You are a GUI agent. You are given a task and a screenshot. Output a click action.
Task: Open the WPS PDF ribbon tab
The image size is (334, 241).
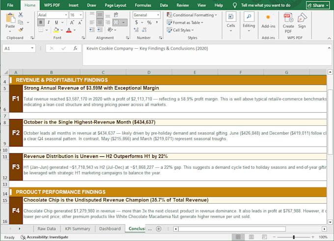pyautogui.click(x=52, y=5)
